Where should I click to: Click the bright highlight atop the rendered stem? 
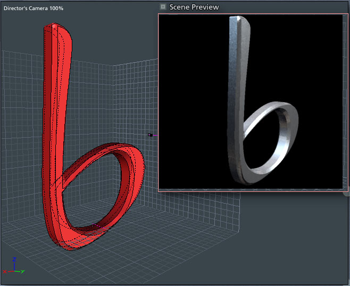tap(239, 19)
